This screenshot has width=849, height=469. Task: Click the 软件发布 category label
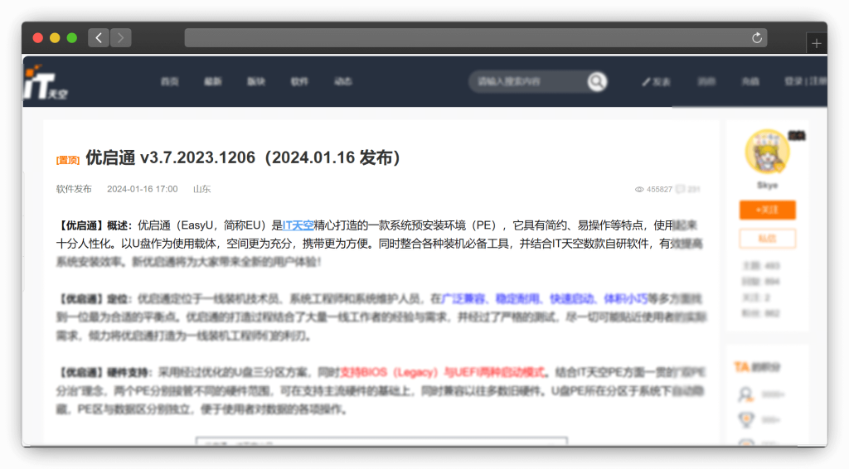[x=74, y=189]
